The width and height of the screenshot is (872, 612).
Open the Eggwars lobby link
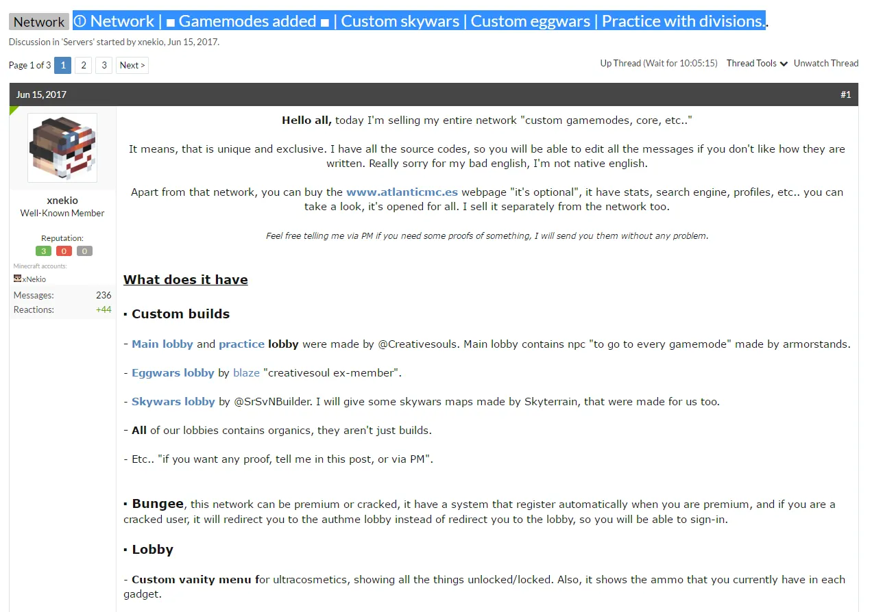[x=173, y=373]
